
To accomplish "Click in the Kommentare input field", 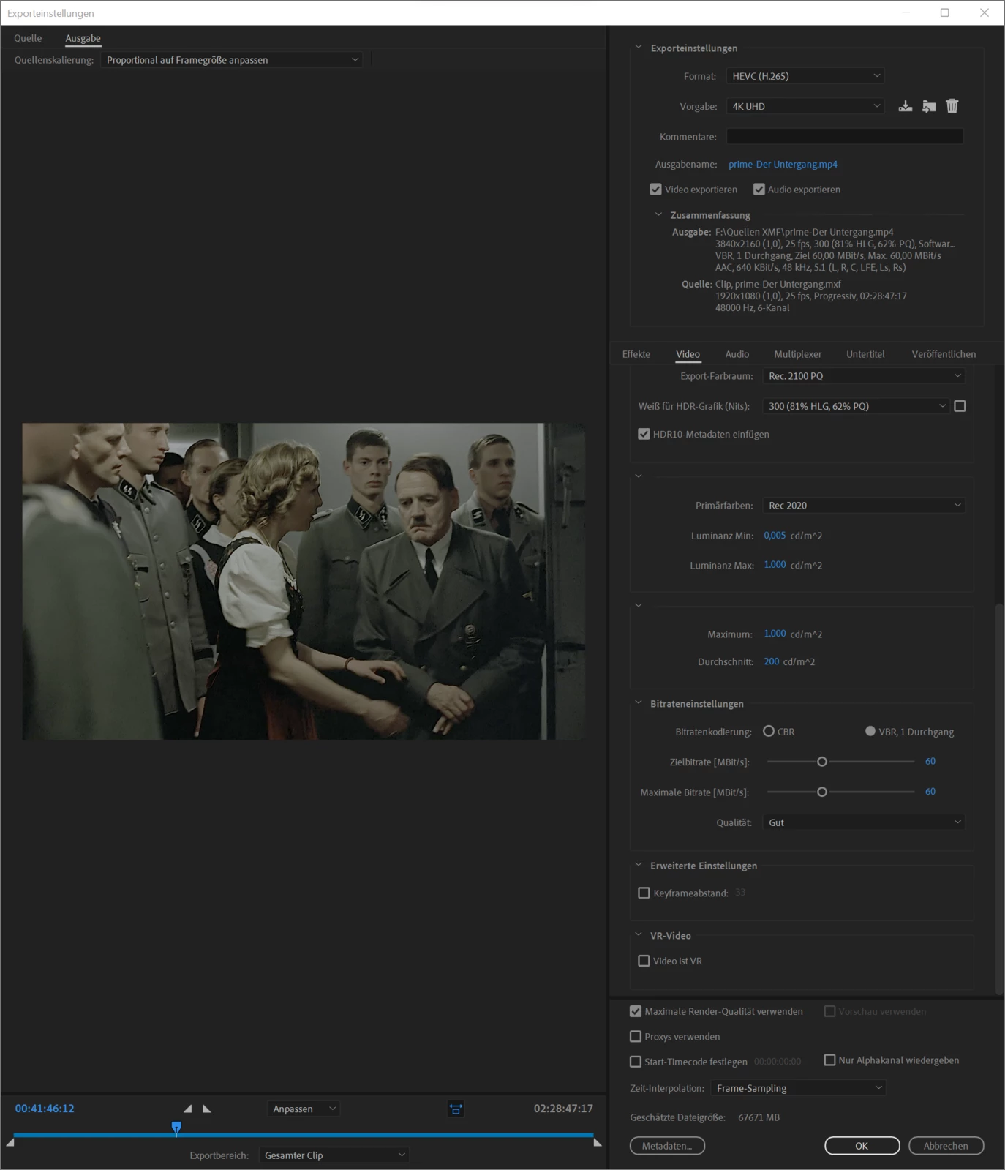I will (845, 136).
